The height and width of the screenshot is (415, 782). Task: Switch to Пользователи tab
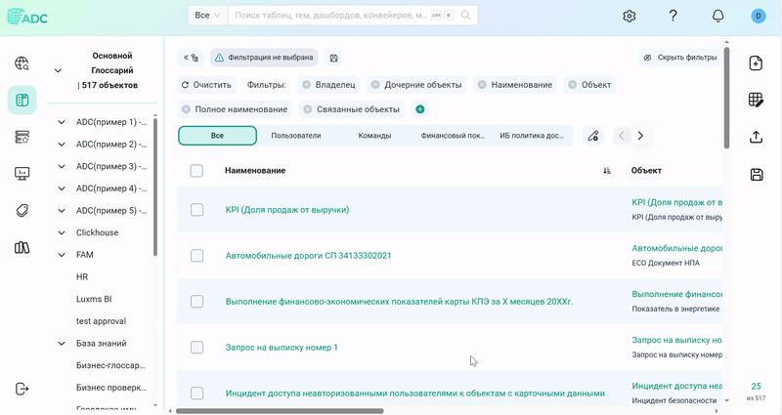tap(296, 136)
